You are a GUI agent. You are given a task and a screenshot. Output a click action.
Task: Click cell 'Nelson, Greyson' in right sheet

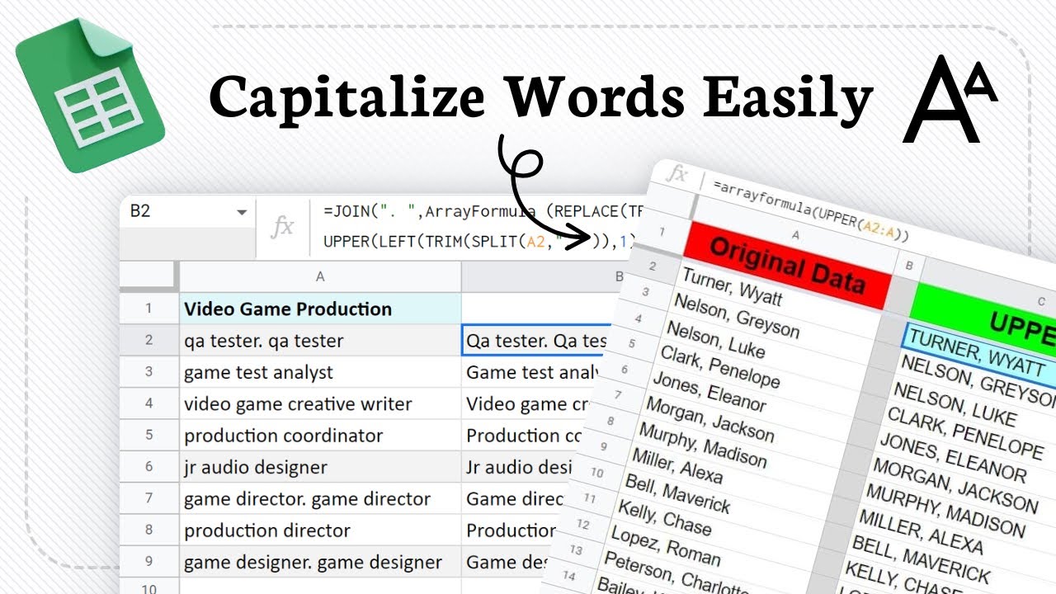pos(737,317)
